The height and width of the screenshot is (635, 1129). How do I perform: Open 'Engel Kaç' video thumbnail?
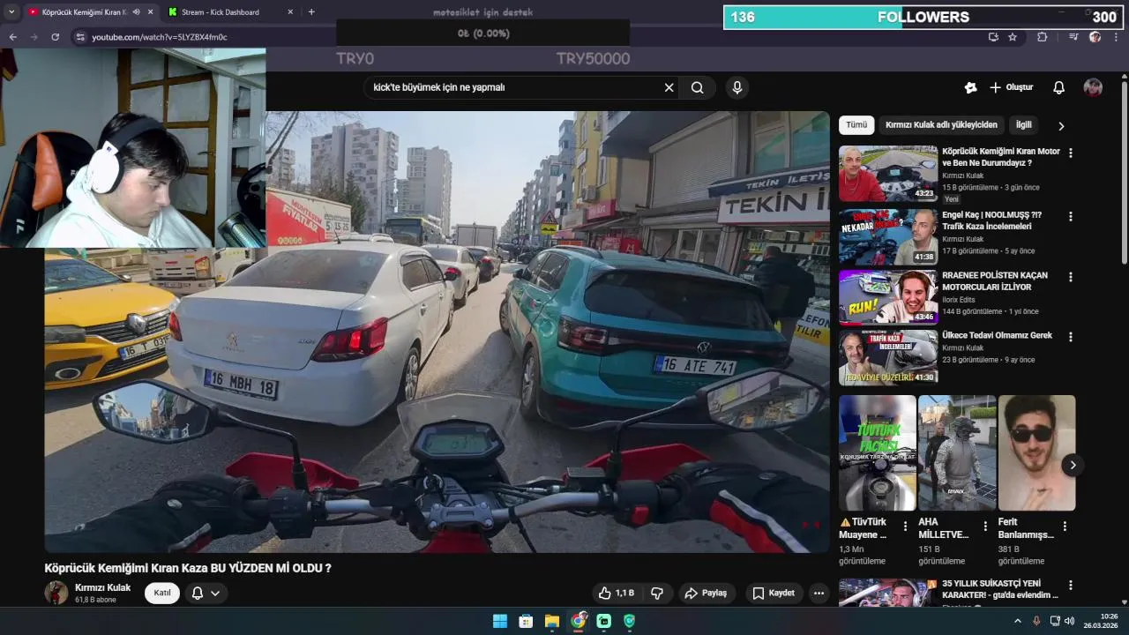coord(888,237)
